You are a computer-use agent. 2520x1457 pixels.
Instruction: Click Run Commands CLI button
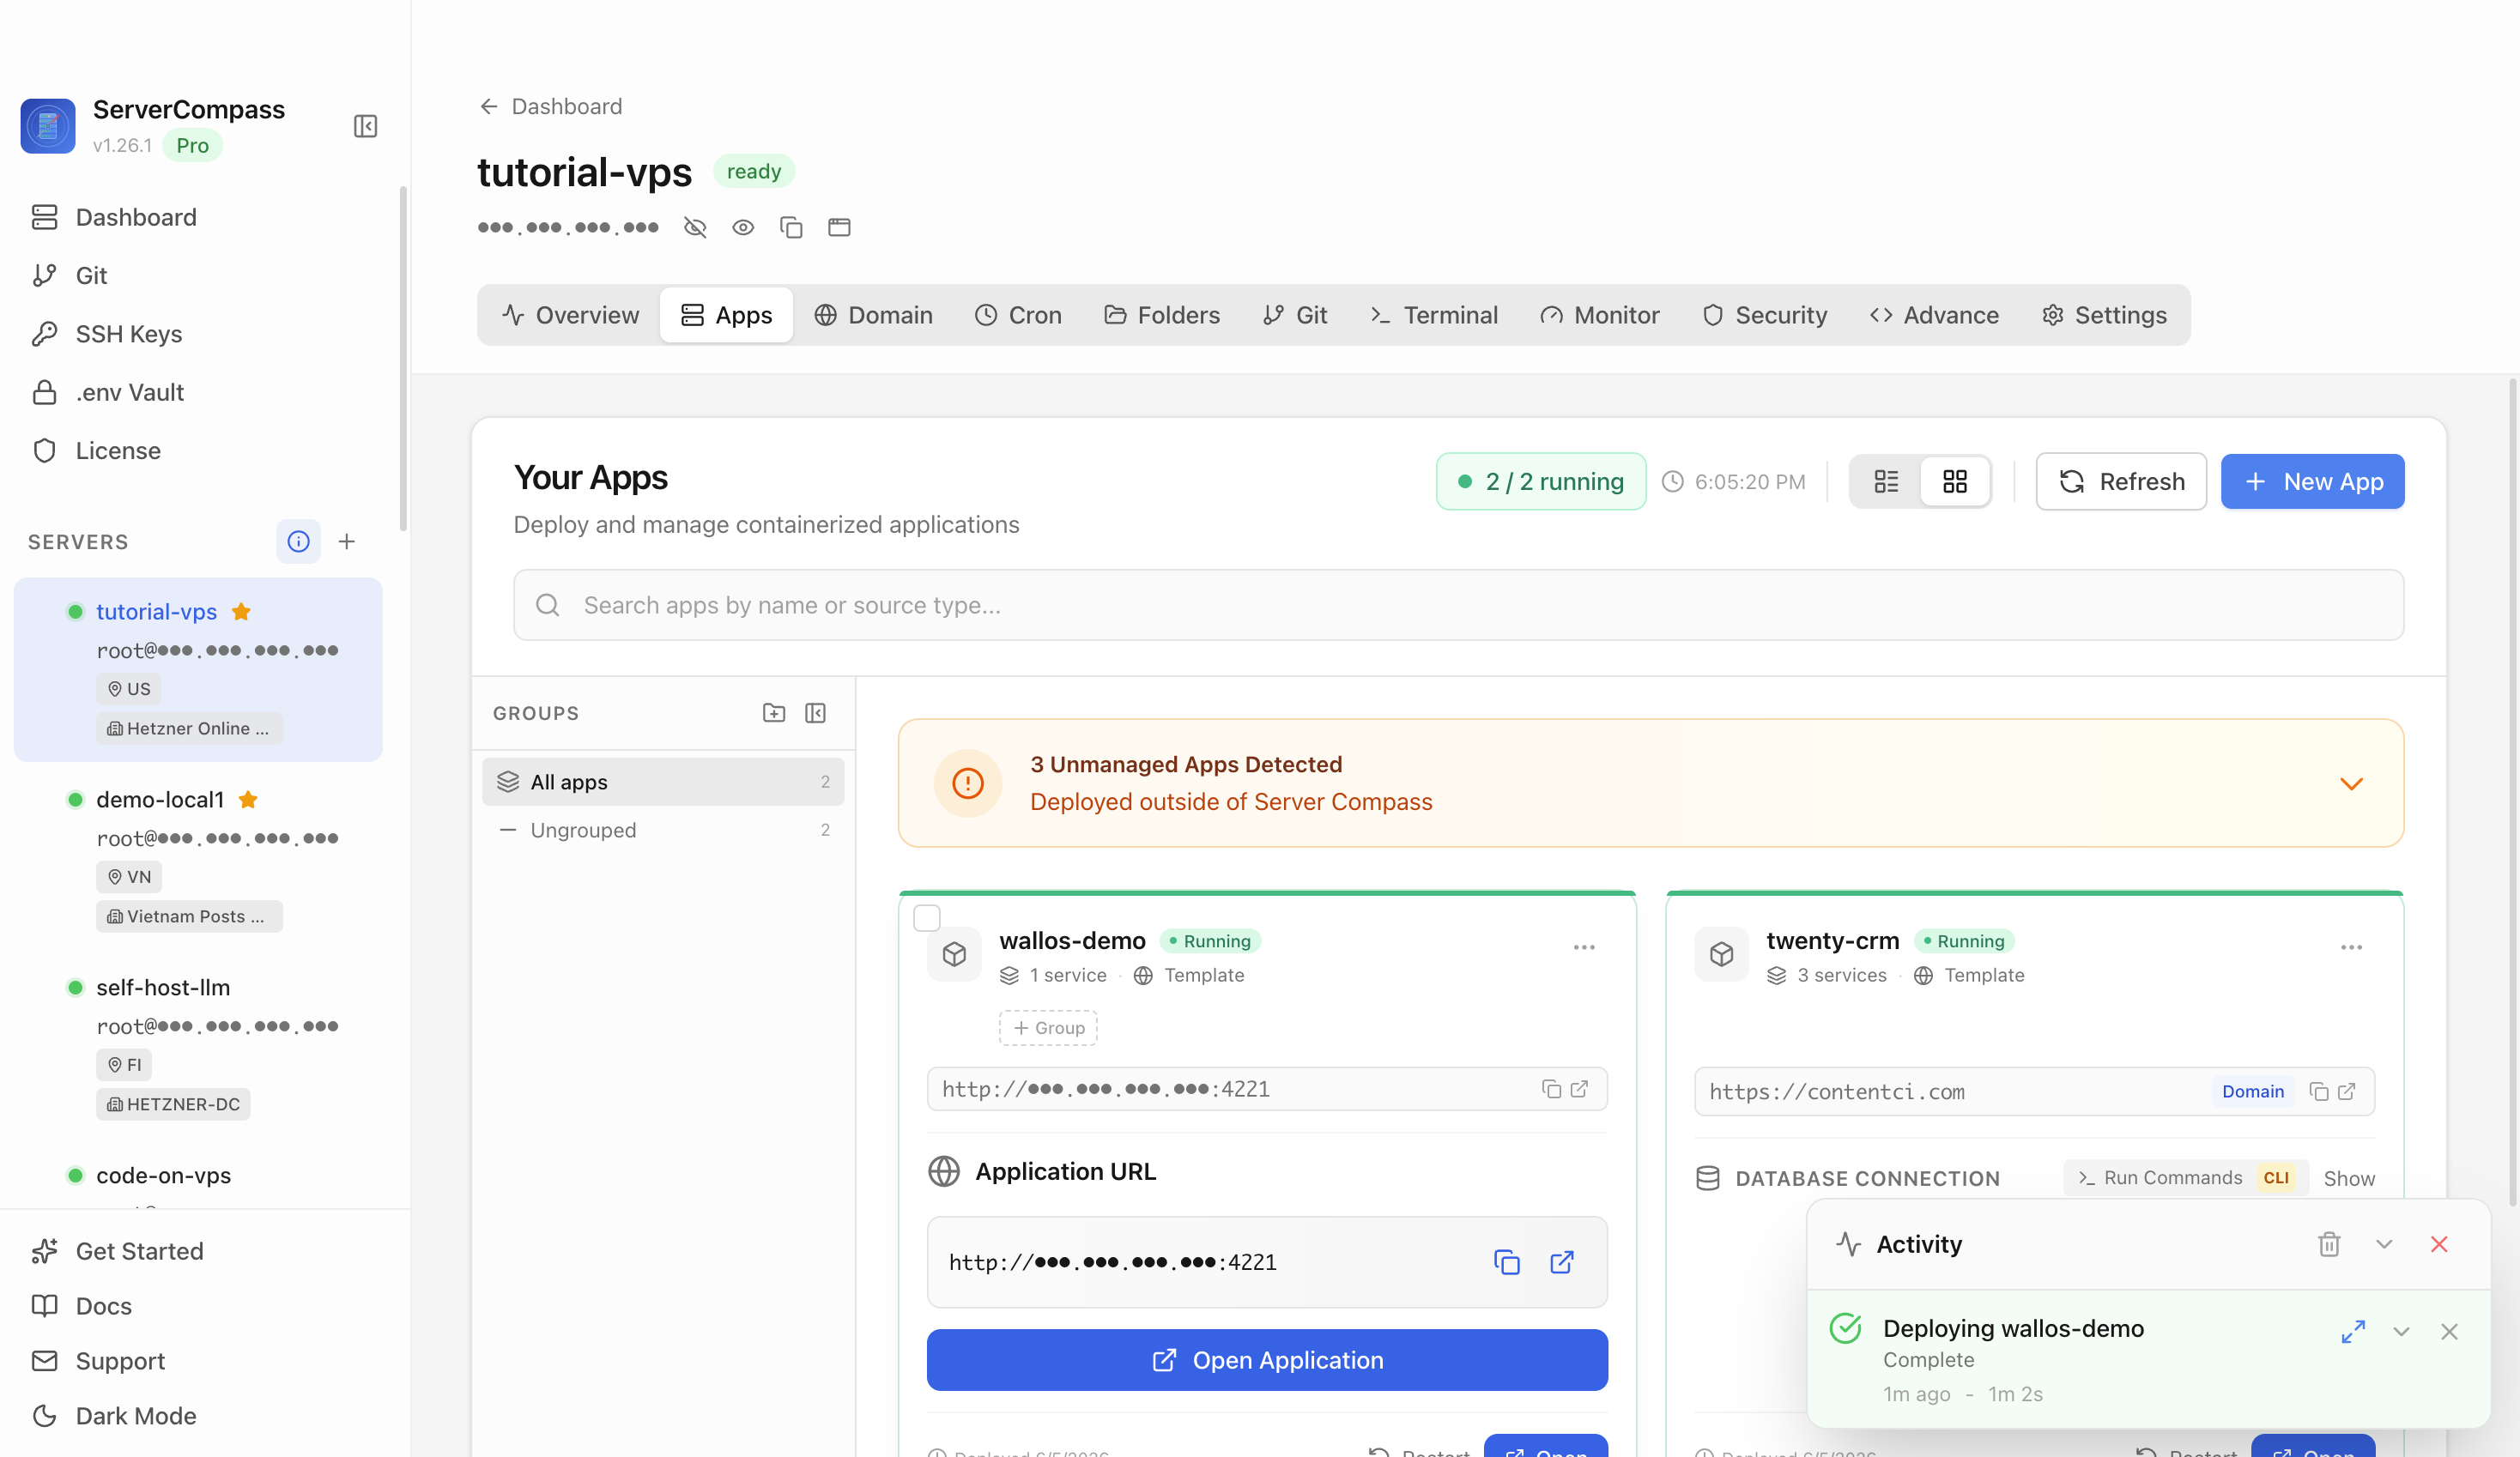(x=2186, y=1177)
